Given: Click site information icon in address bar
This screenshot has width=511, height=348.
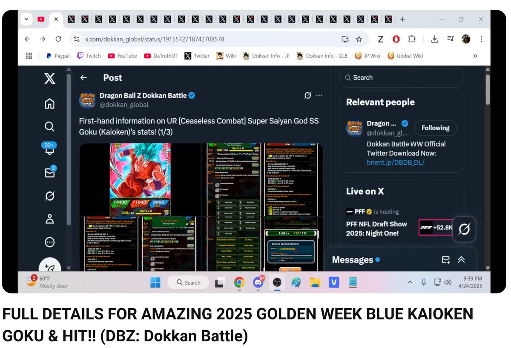Looking at the screenshot, I should pos(77,39).
